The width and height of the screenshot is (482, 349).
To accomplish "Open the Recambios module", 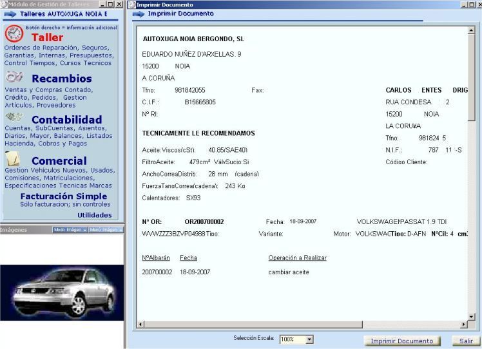I will [x=62, y=79].
